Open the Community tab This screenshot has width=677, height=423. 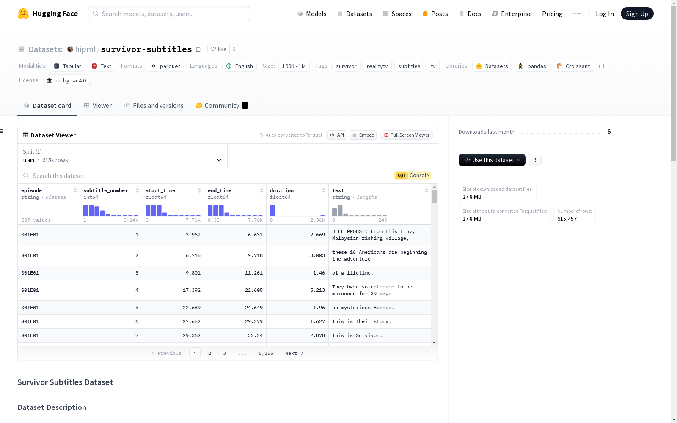222,106
